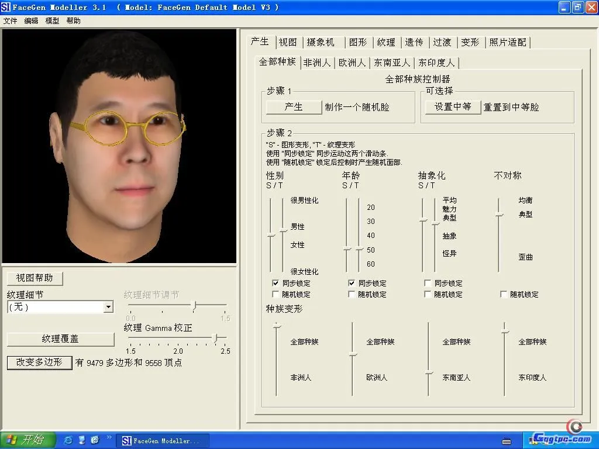The height and width of the screenshot is (449, 599).
Task: Launch Internet Explorer from quick launch
Action: click(x=69, y=440)
